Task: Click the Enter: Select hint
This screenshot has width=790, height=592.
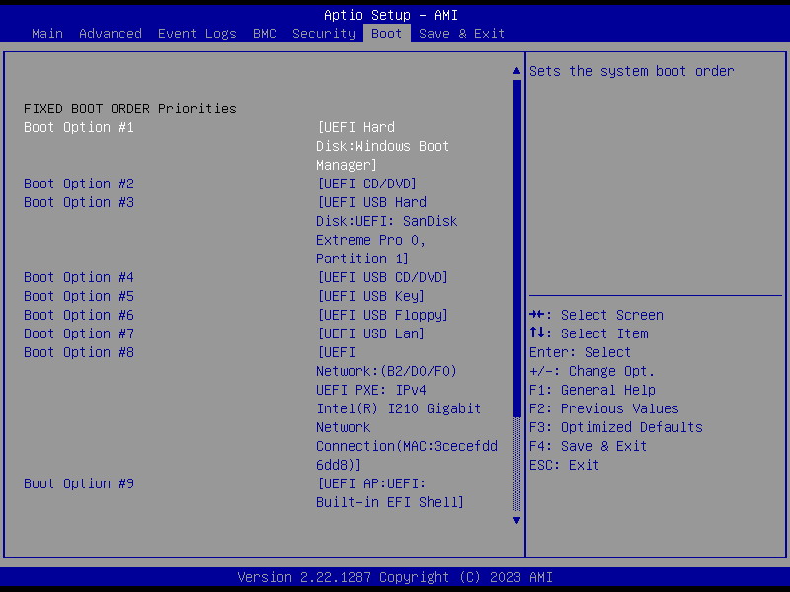Action: [580, 352]
